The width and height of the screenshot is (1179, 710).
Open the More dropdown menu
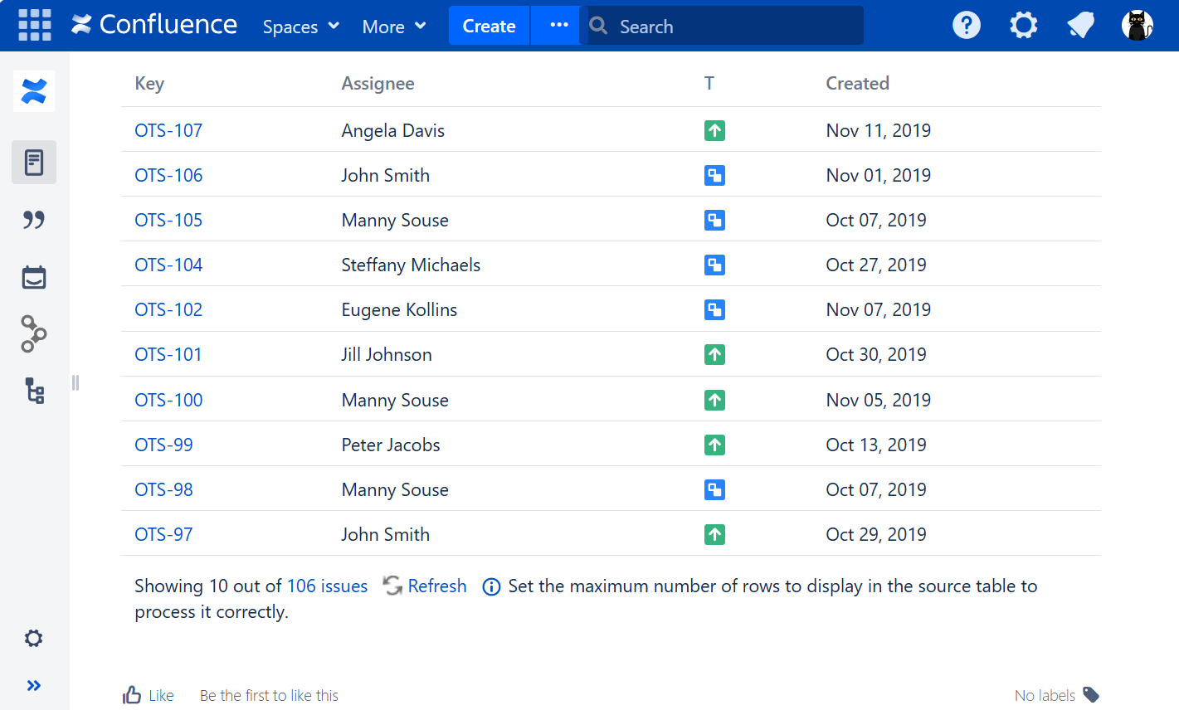click(394, 27)
